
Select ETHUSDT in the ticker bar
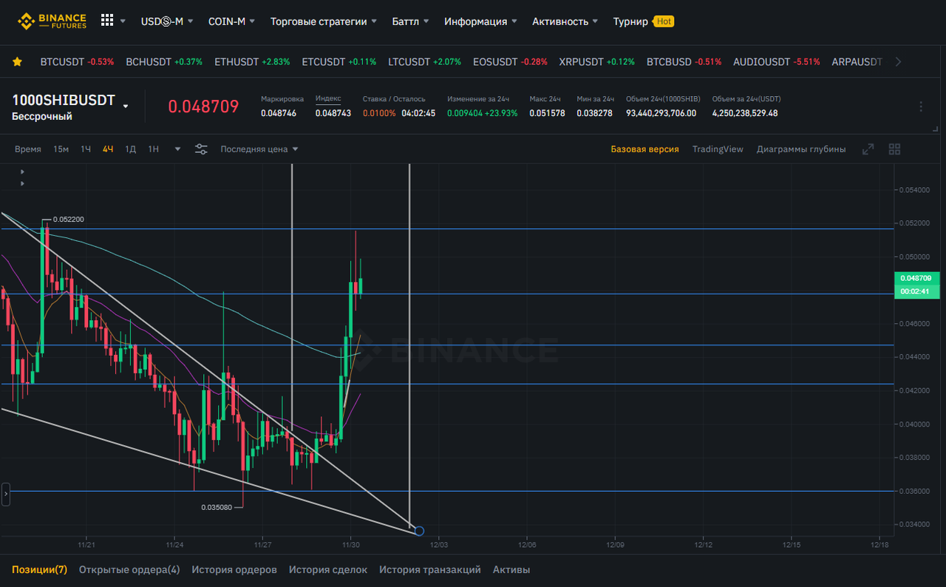252,62
